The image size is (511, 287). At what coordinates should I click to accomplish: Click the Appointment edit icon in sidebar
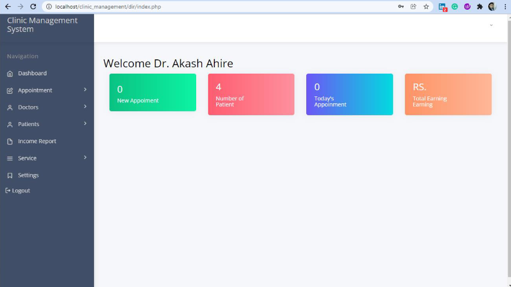[x=10, y=91]
